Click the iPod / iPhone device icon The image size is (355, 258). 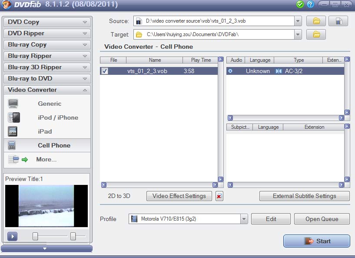[x=14, y=117]
